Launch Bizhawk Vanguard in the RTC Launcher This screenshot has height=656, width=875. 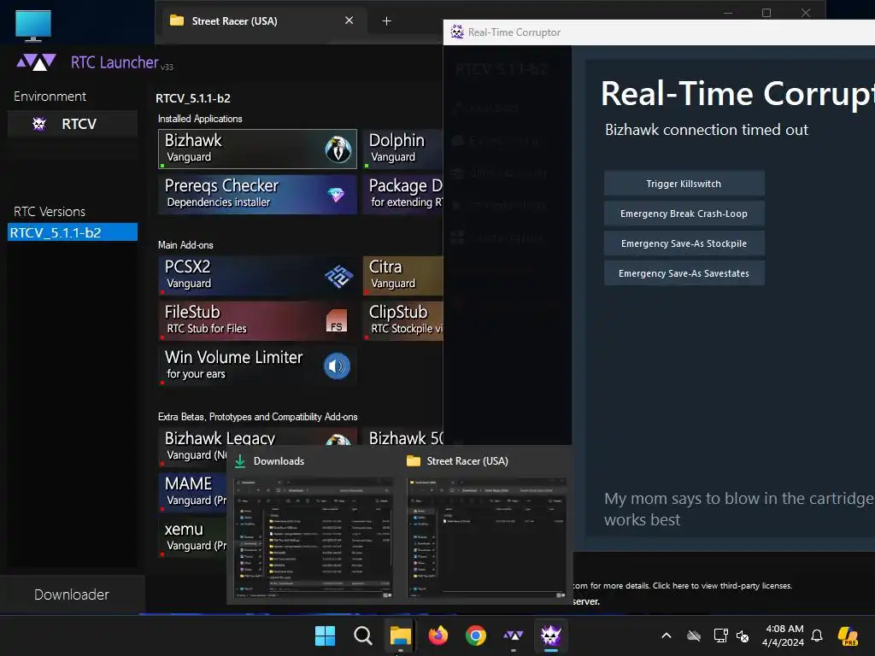[x=257, y=149]
